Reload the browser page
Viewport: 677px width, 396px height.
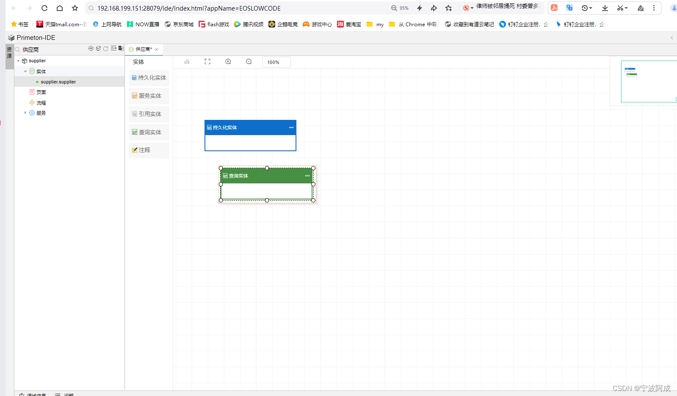pyautogui.click(x=44, y=8)
